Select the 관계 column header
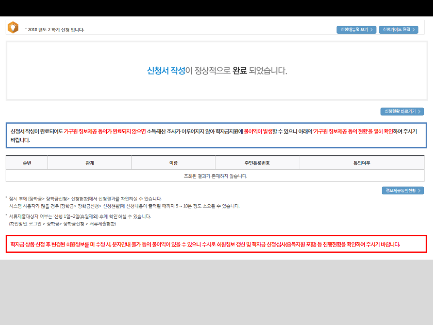The width and height of the screenshot is (433, 325). coord(89,163)
